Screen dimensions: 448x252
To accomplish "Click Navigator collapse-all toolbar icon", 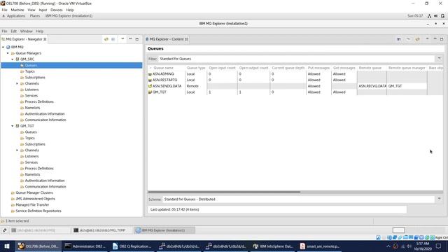I will pyautogui.click(x=113, y=39).
